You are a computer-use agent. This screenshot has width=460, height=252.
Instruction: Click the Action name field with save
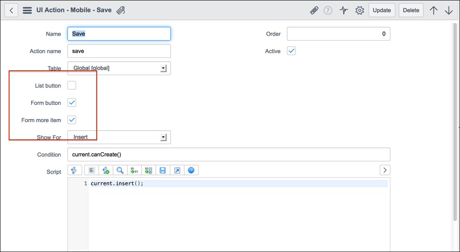click(x=119, y=51)
